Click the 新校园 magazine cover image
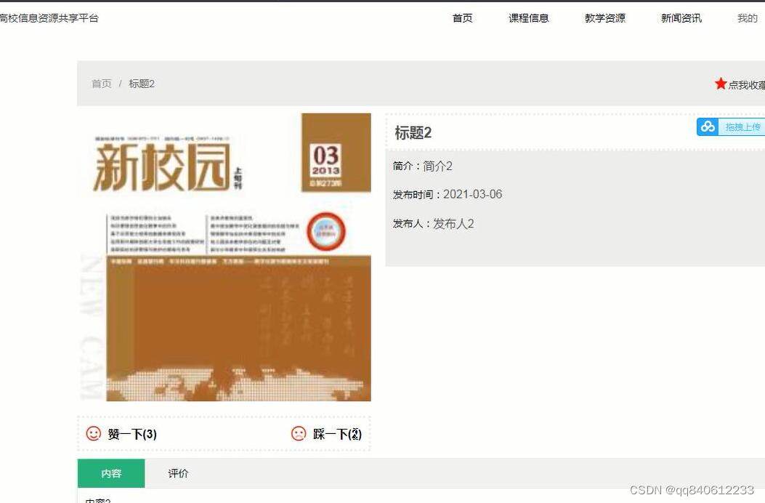Image resolution: width=765 pixels, height=503 pixels. point(224,257)
